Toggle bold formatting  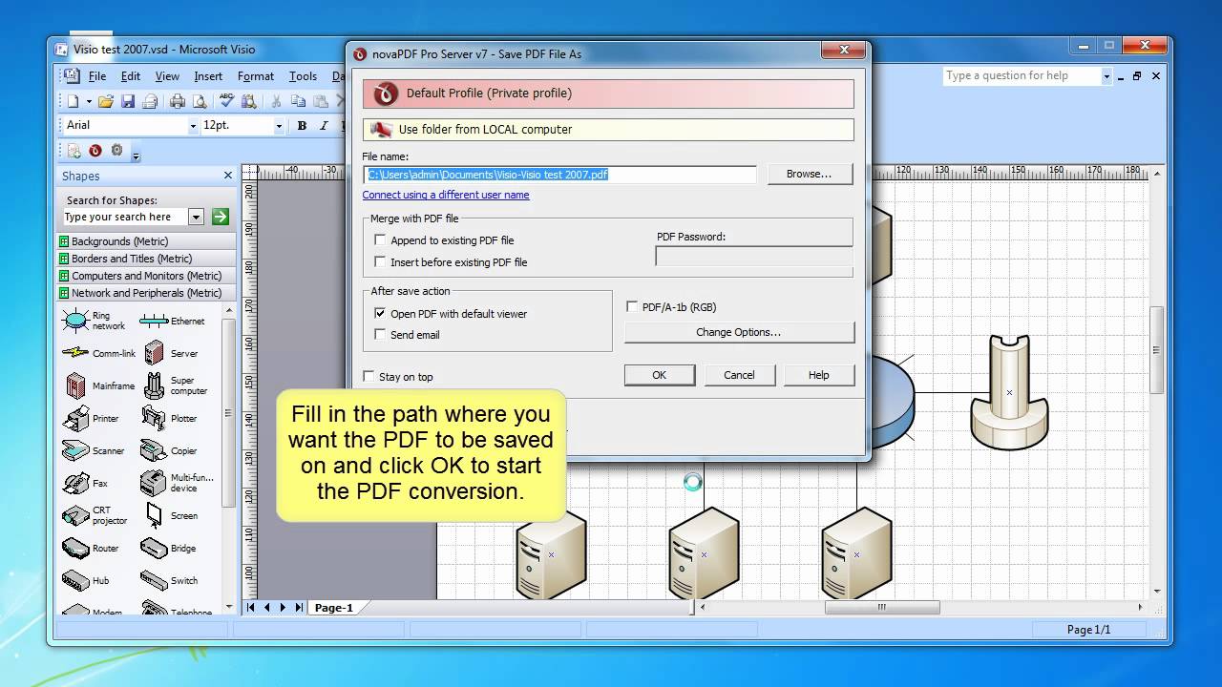302,125
